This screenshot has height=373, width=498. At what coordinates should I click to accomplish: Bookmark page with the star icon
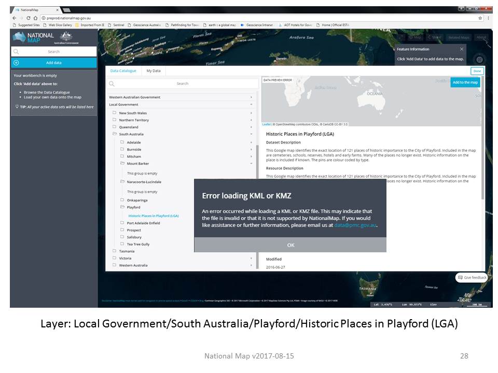coord(480,18)
